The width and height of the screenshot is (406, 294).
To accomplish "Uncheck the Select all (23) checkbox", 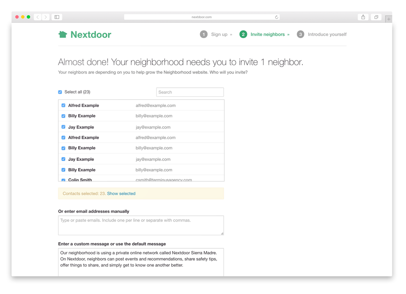I will point(60,92).
